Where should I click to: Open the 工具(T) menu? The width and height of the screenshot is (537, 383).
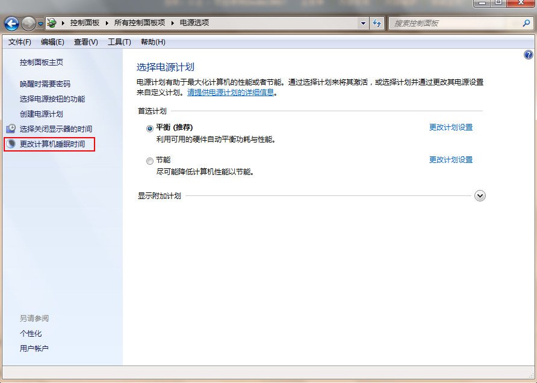pos(119,42)
